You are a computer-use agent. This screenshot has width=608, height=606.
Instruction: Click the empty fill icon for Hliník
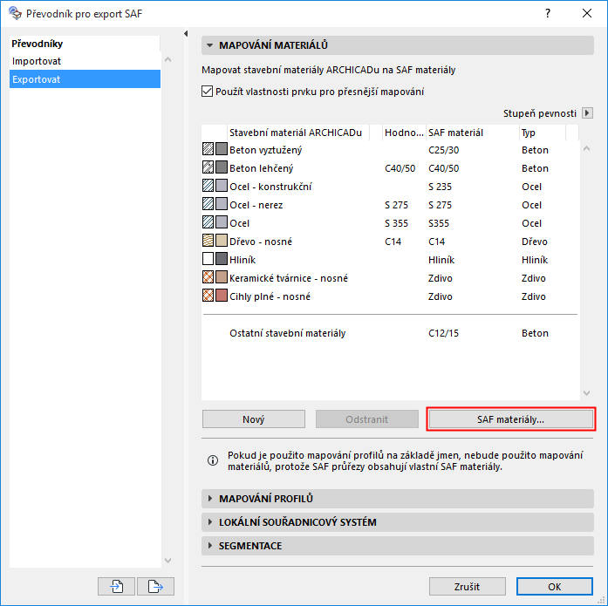[208, 259]
